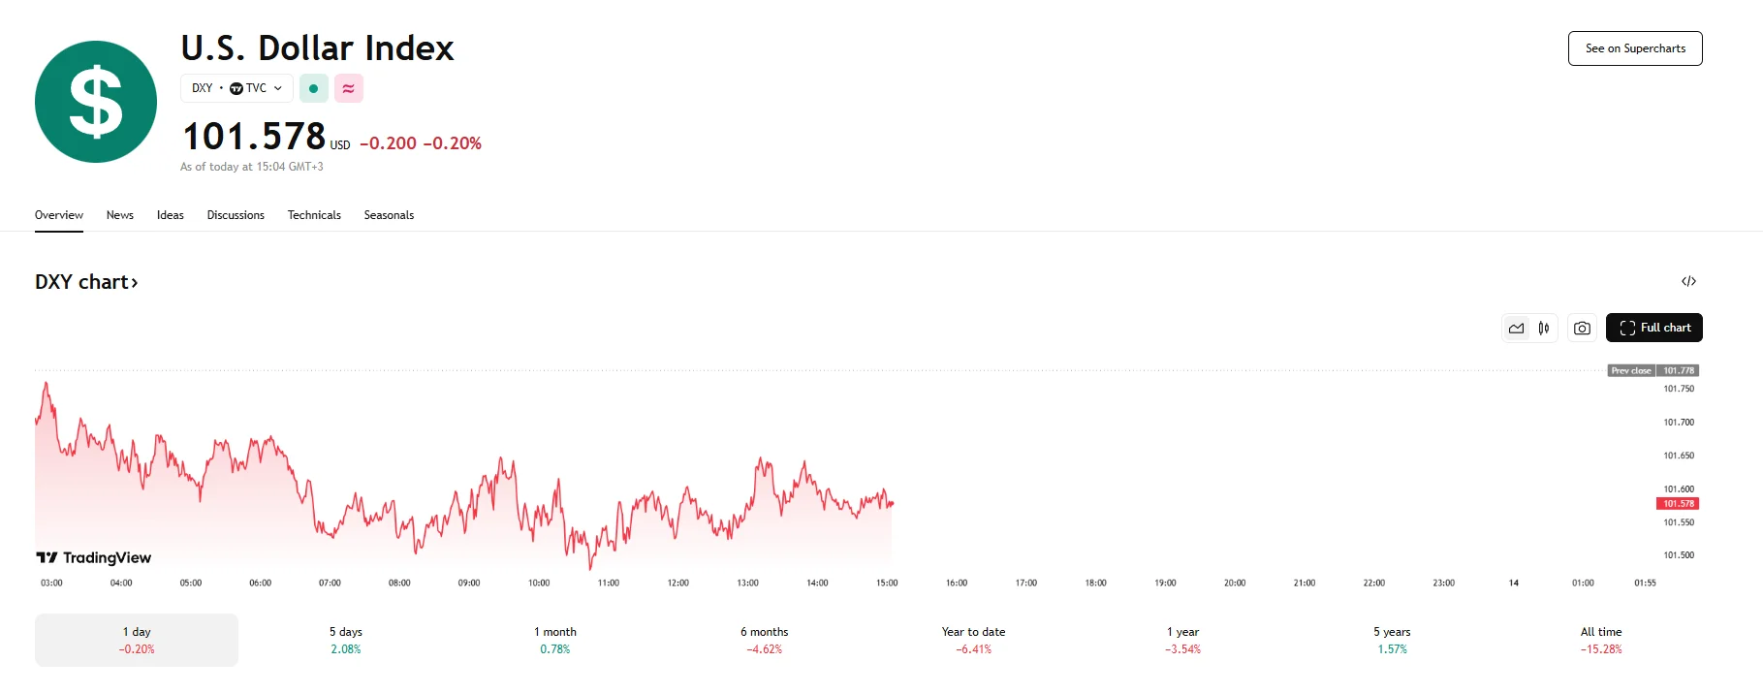Select the 1 day time range

(137, 640)
